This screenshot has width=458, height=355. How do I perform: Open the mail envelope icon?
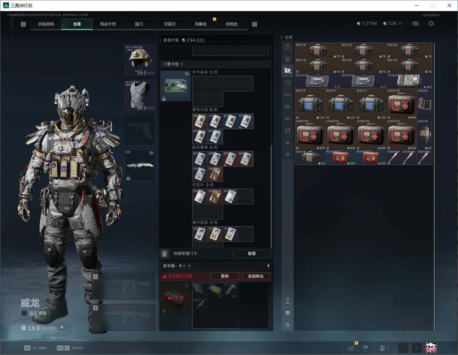(x=415, y=24)
